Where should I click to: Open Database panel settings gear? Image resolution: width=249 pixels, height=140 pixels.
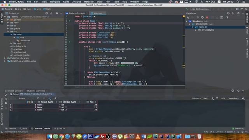238,13
